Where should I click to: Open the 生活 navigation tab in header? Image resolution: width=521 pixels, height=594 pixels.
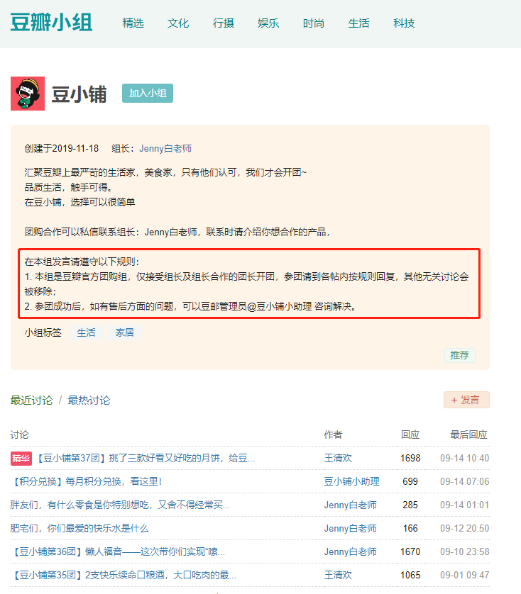pos(358,23)
